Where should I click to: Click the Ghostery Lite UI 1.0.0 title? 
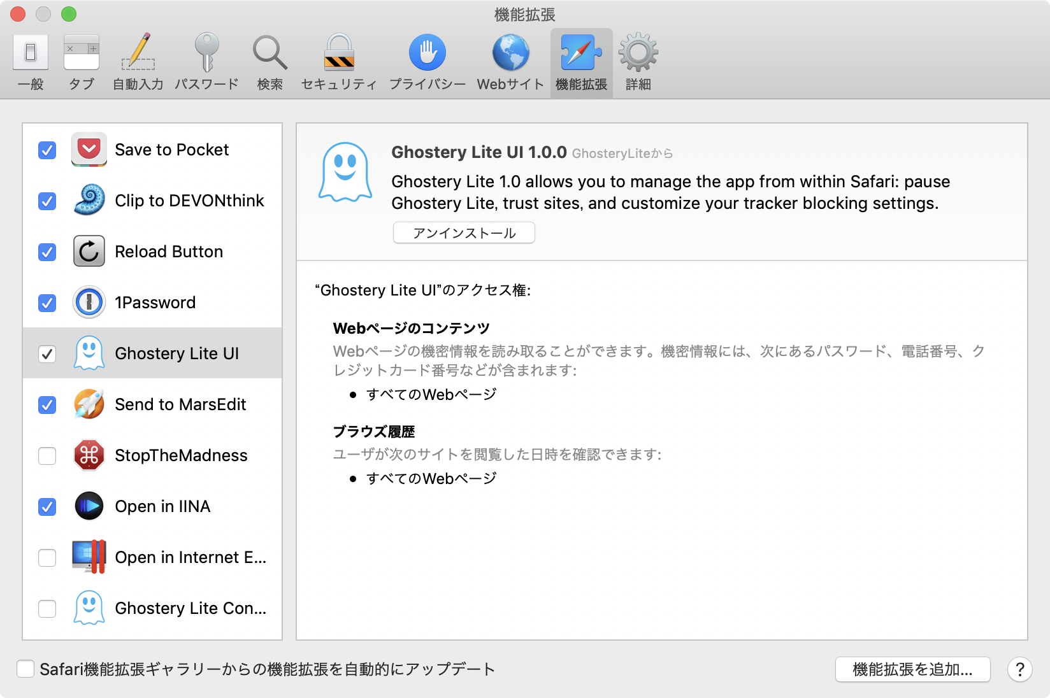pyautogui.click(x=479, y=152)
